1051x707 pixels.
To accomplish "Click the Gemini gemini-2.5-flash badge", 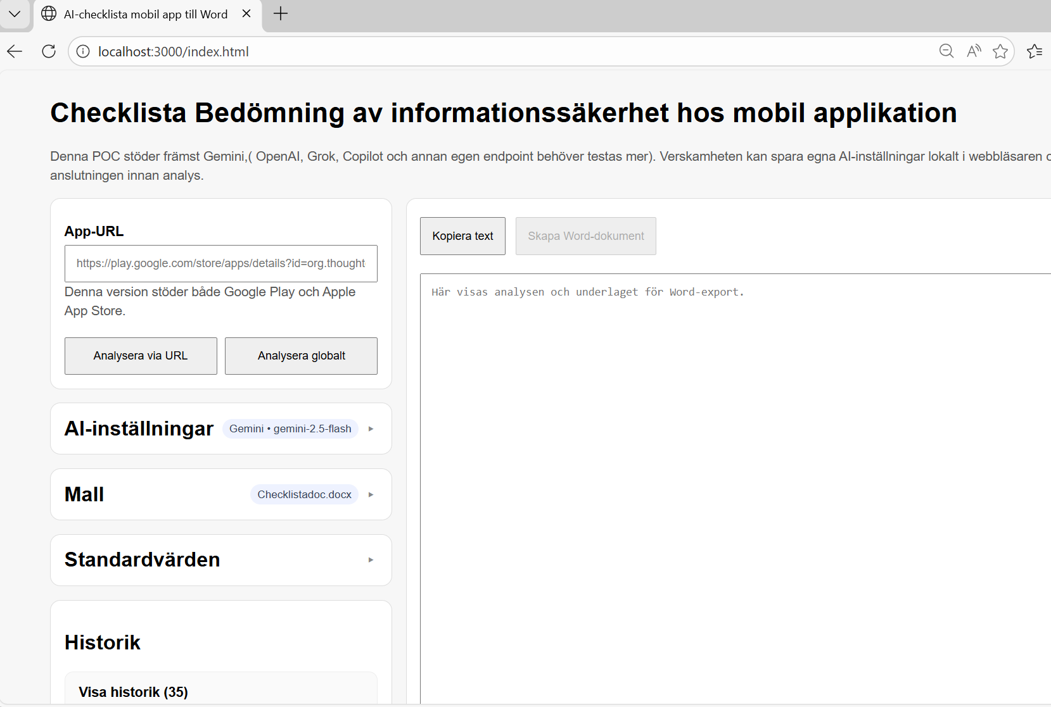I will point(290,429).
